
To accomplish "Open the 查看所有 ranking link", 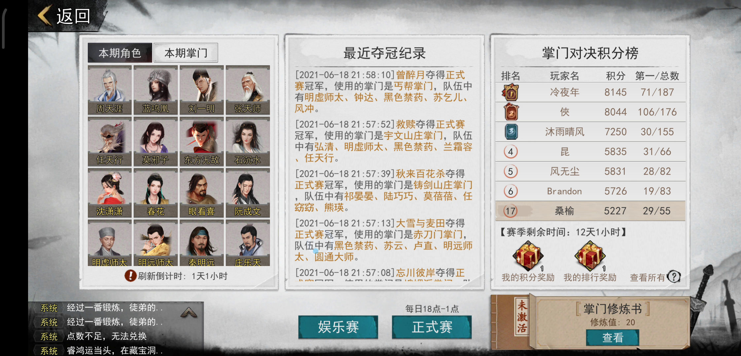I will (x=647, y=278).
